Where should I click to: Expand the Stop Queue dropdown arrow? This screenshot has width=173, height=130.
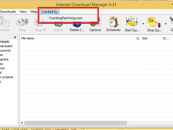pos(166,24)
